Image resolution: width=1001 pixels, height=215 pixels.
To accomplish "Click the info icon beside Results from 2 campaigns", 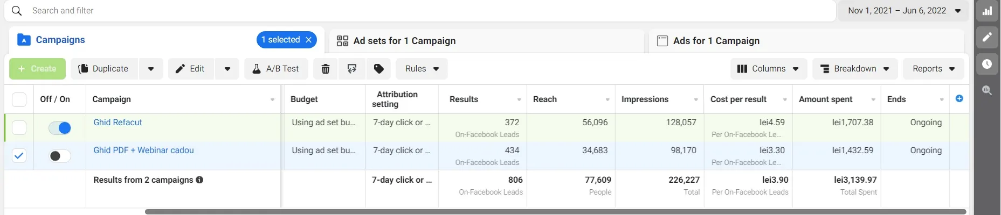I will (199, 180).
